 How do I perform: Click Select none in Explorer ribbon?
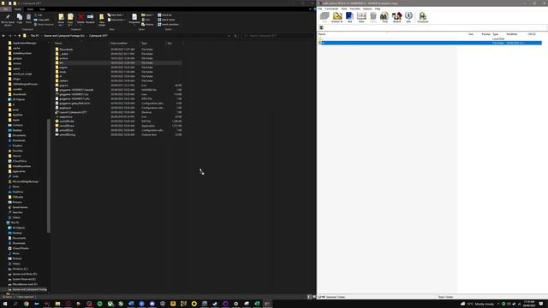pos(166,20)
